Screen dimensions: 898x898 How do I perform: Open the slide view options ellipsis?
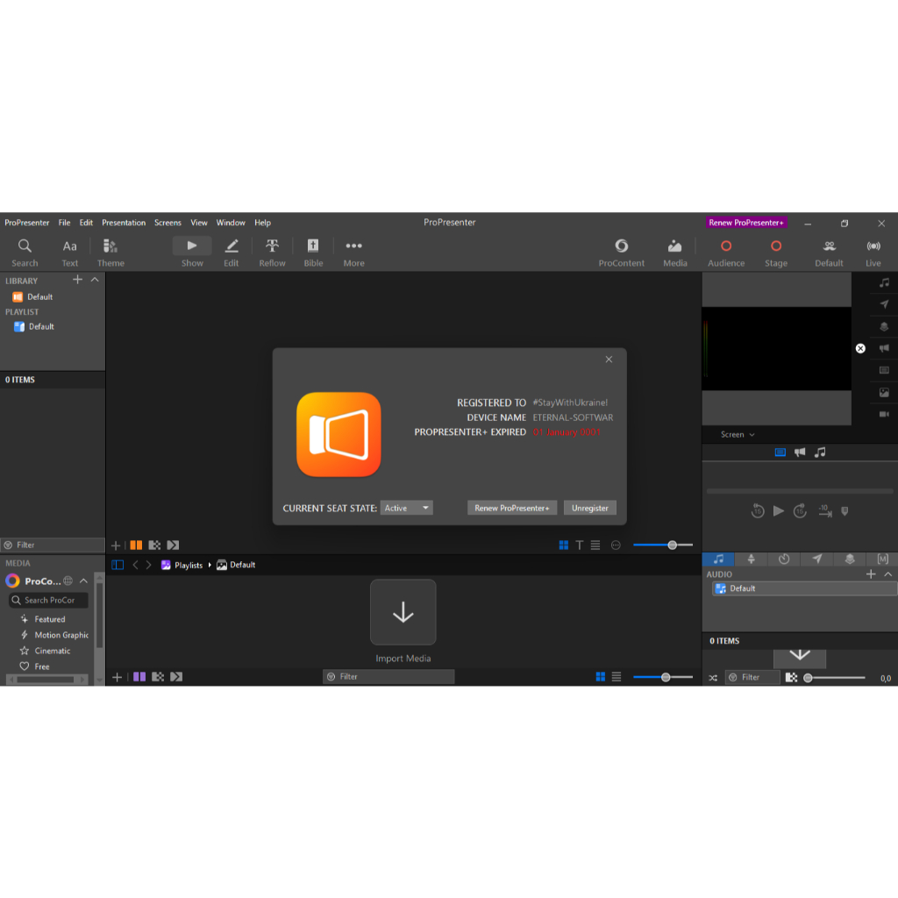coord(616,545)
